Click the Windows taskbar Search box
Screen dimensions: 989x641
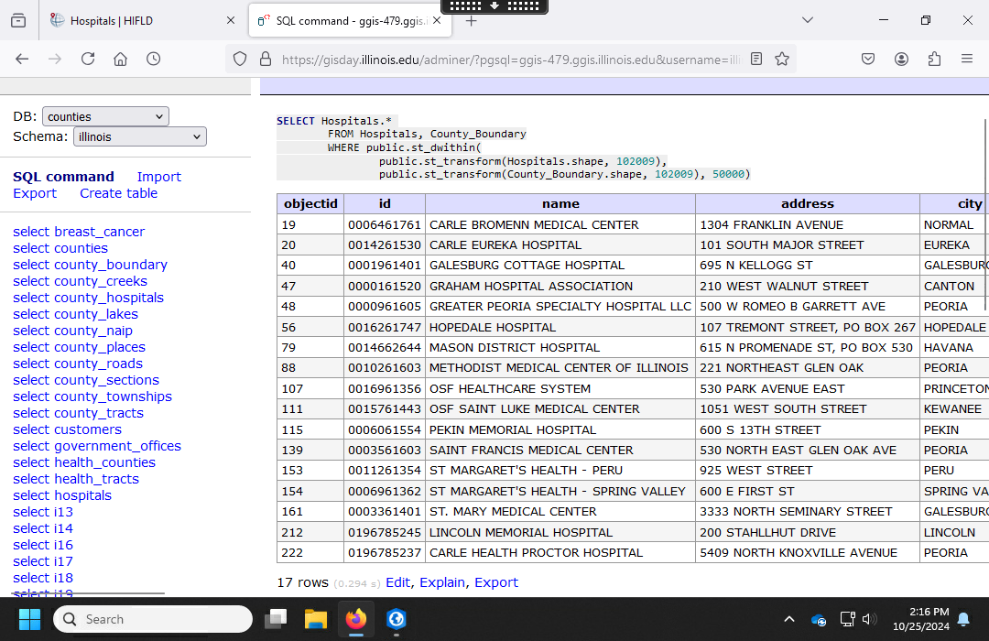(x=153, y=619)
